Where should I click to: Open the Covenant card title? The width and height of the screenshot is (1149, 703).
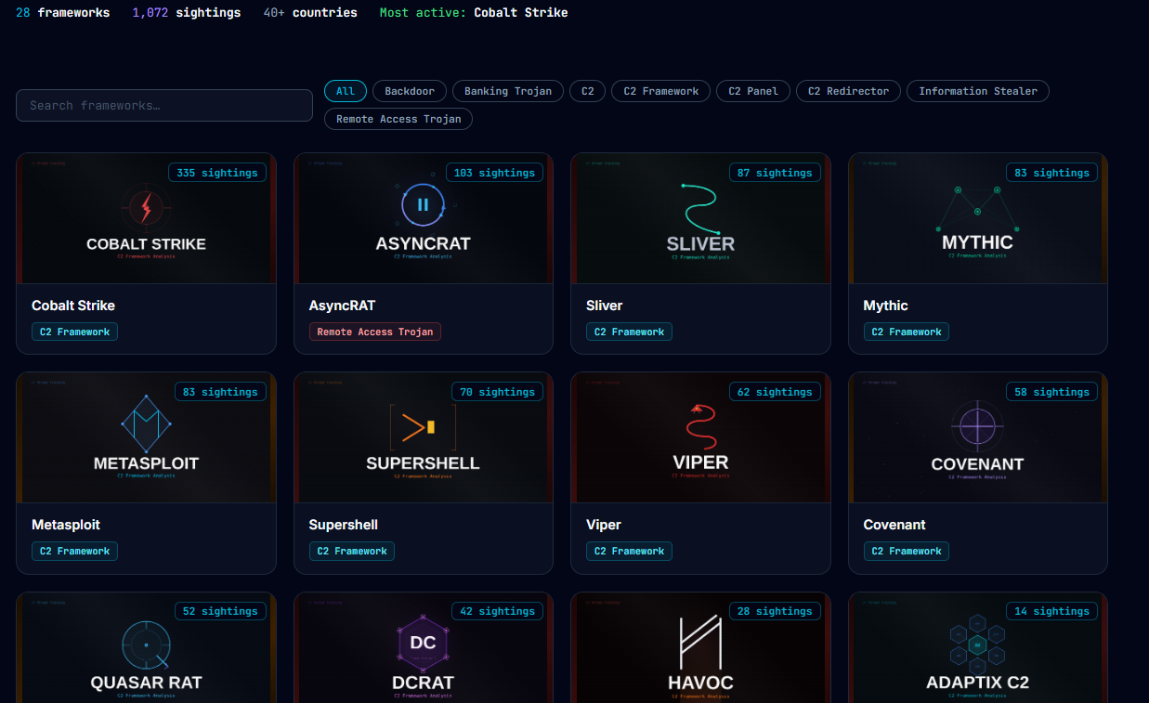coord(894,525)
